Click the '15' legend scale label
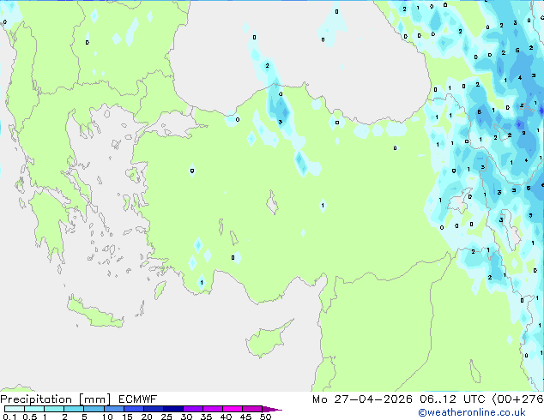Image resolution: width=544 pixels, height=420 pixels. click(127, 417)
